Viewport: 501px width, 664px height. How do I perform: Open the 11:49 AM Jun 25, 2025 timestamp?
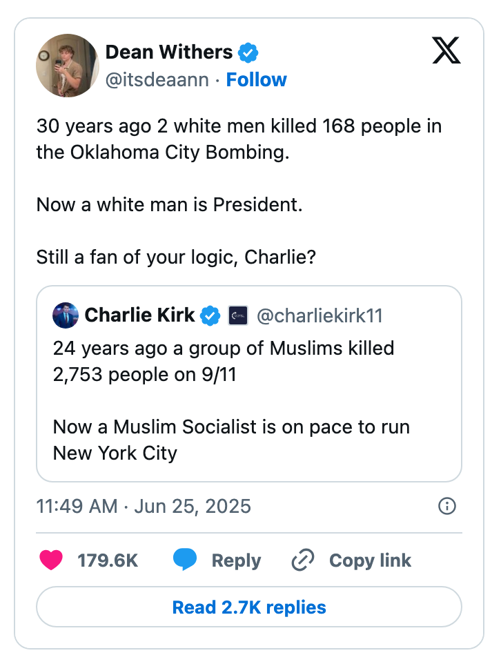[x=144, y=507]
